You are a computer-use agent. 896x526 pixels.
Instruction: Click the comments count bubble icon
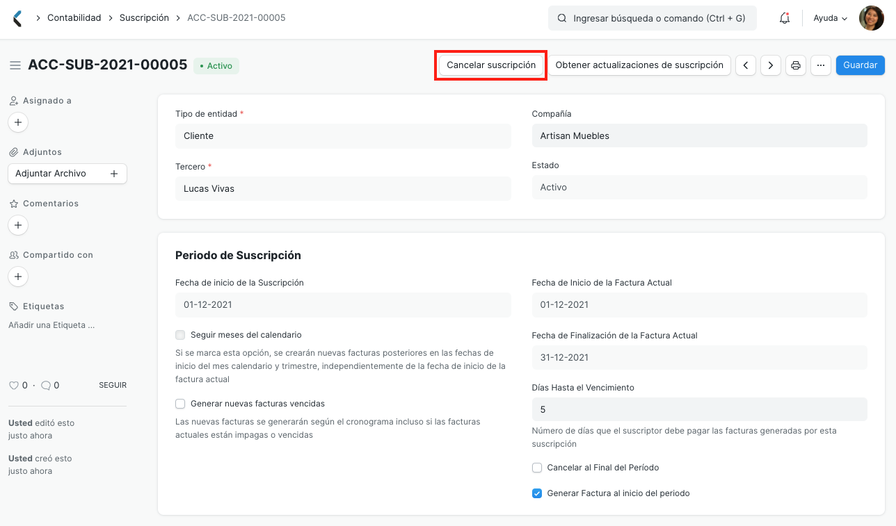[46, 385]
